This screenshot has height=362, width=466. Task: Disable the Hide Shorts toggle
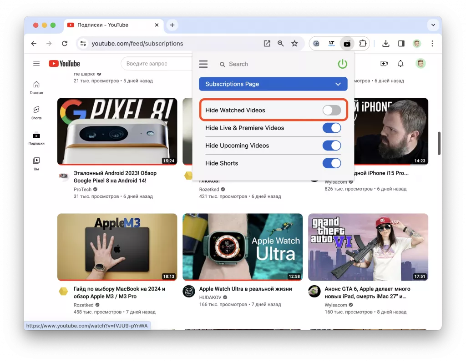tap(332, 163)
